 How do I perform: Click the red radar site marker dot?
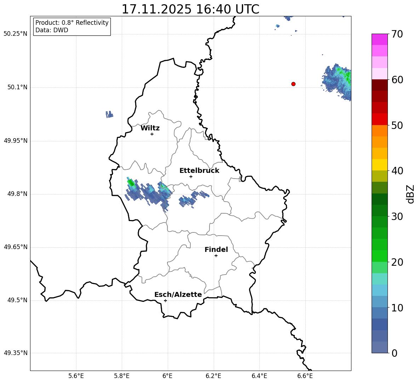(x=293, y=84)
